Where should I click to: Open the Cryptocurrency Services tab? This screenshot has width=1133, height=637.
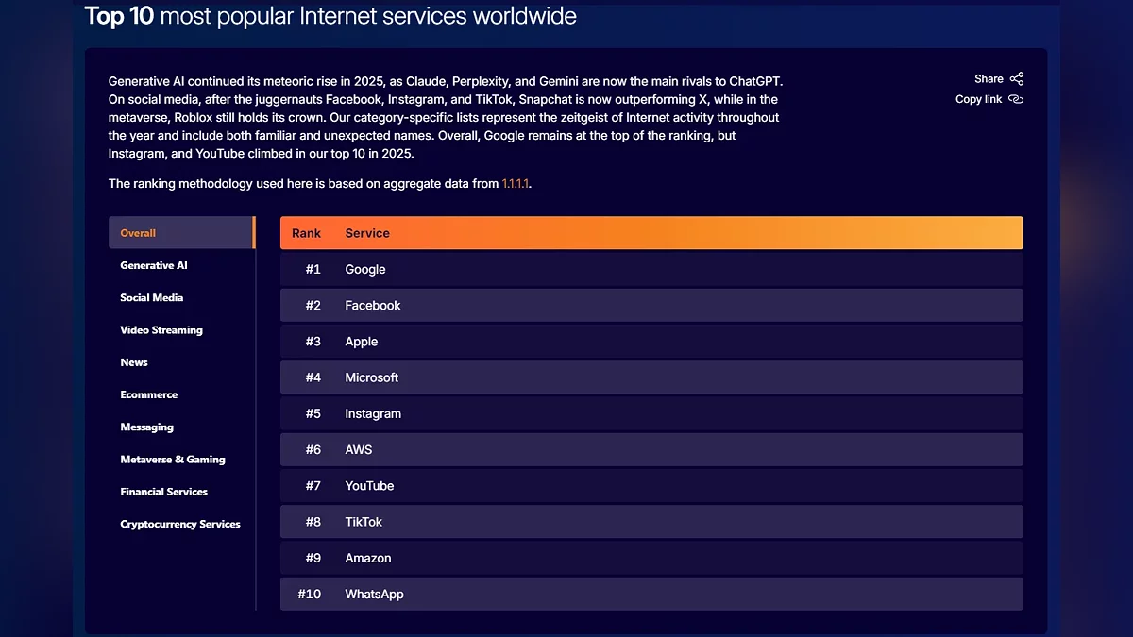(x=180, y=524)
